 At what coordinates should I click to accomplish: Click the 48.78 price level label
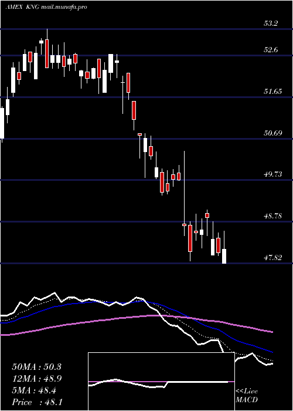(x=273, y=216)
